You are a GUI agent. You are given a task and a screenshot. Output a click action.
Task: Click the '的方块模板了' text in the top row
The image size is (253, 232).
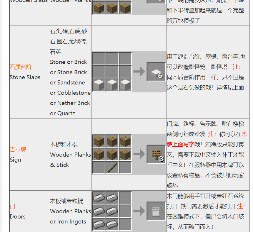pos(183,21)
